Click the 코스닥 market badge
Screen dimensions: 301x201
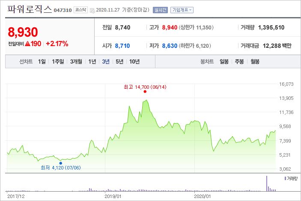pos(80,10)
